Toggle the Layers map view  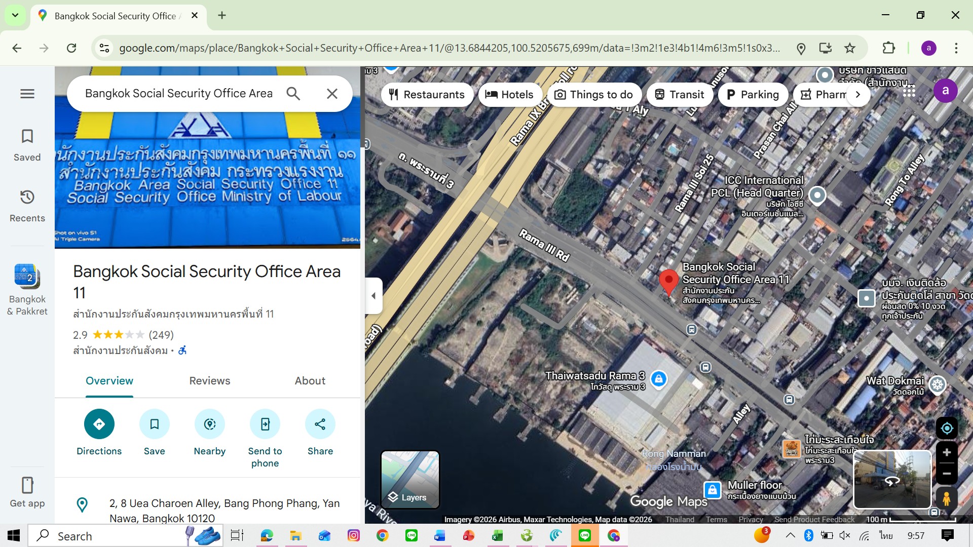pyautogui.click(x=410, y=480)
